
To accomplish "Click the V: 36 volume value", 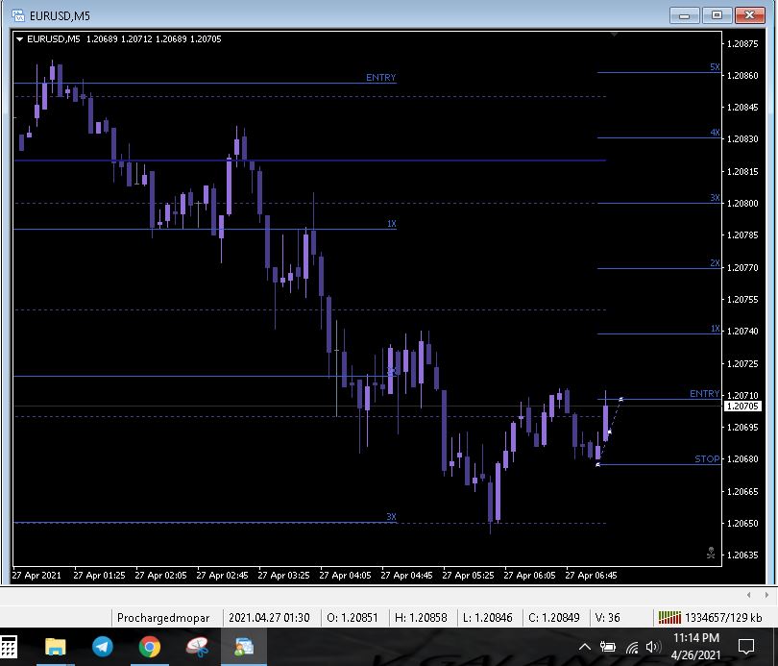I will click(x=607, y=617).
